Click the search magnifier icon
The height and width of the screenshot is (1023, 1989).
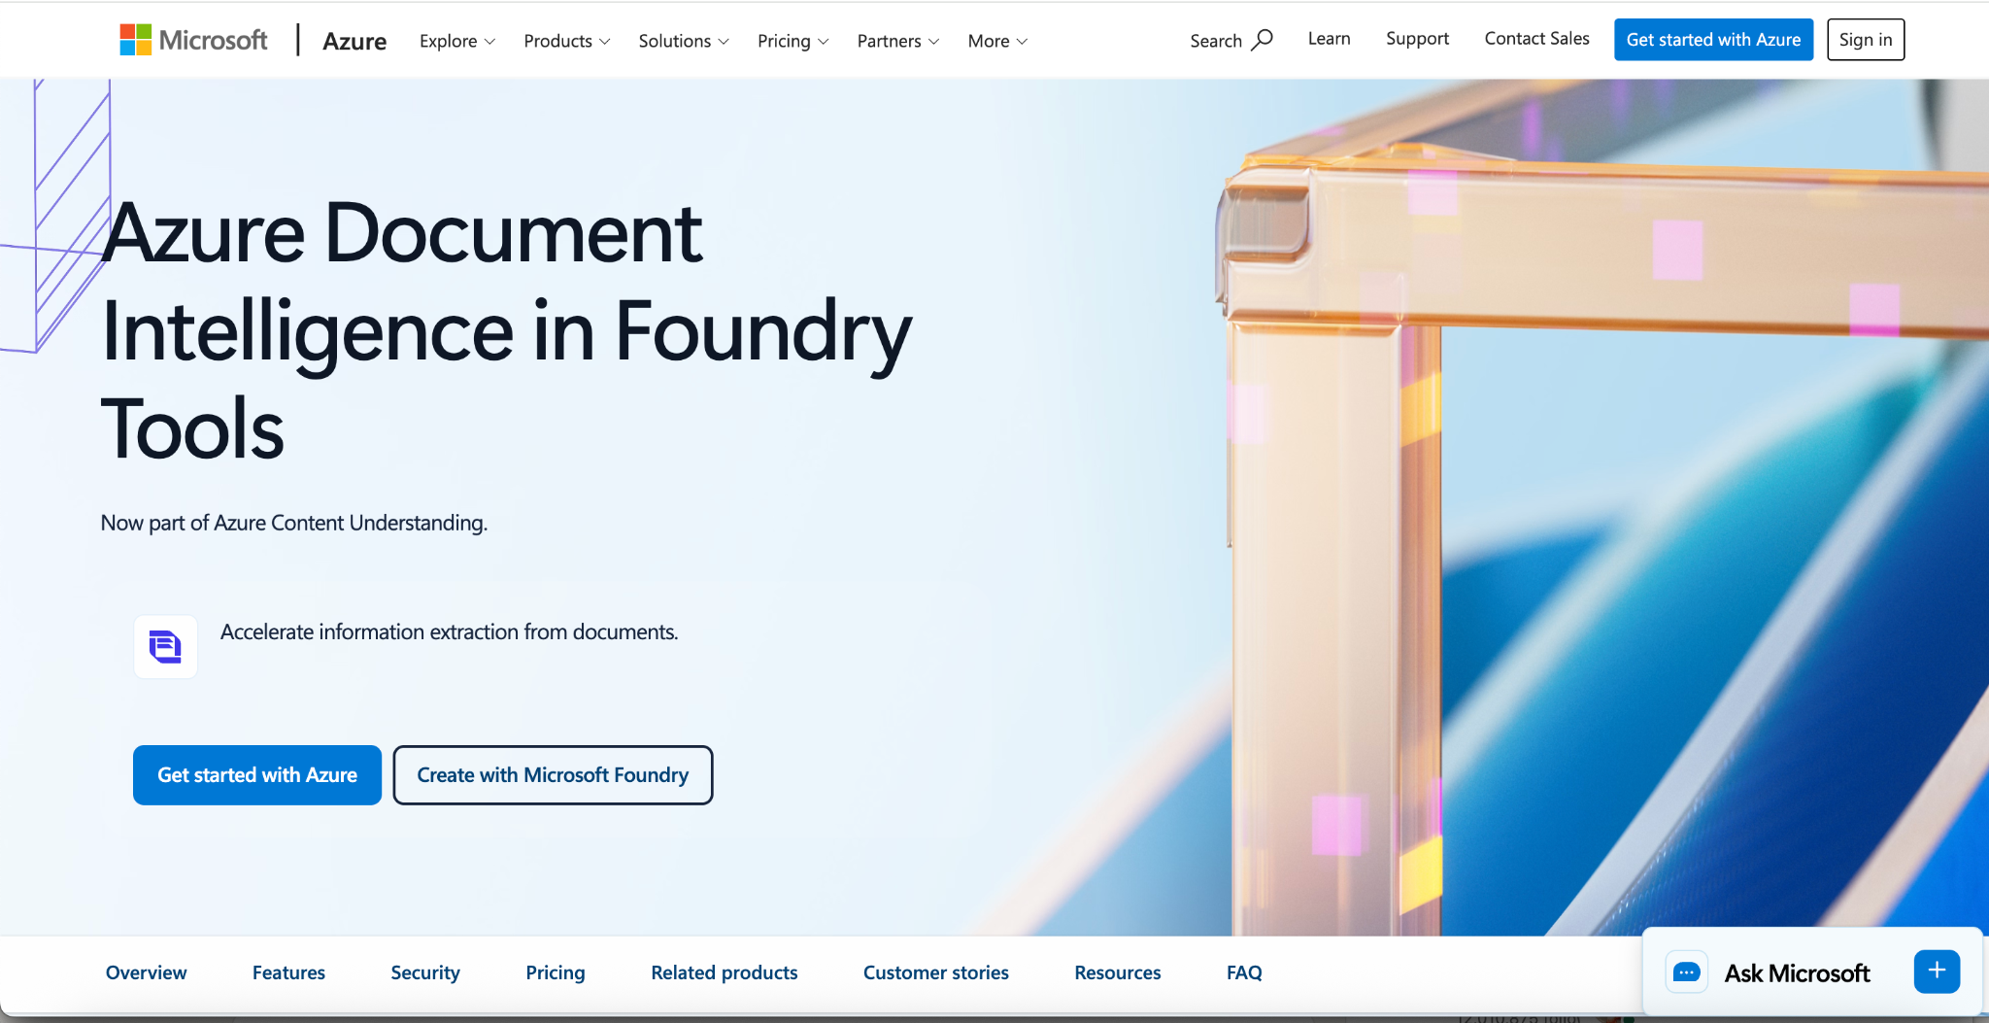(1262, 40)
